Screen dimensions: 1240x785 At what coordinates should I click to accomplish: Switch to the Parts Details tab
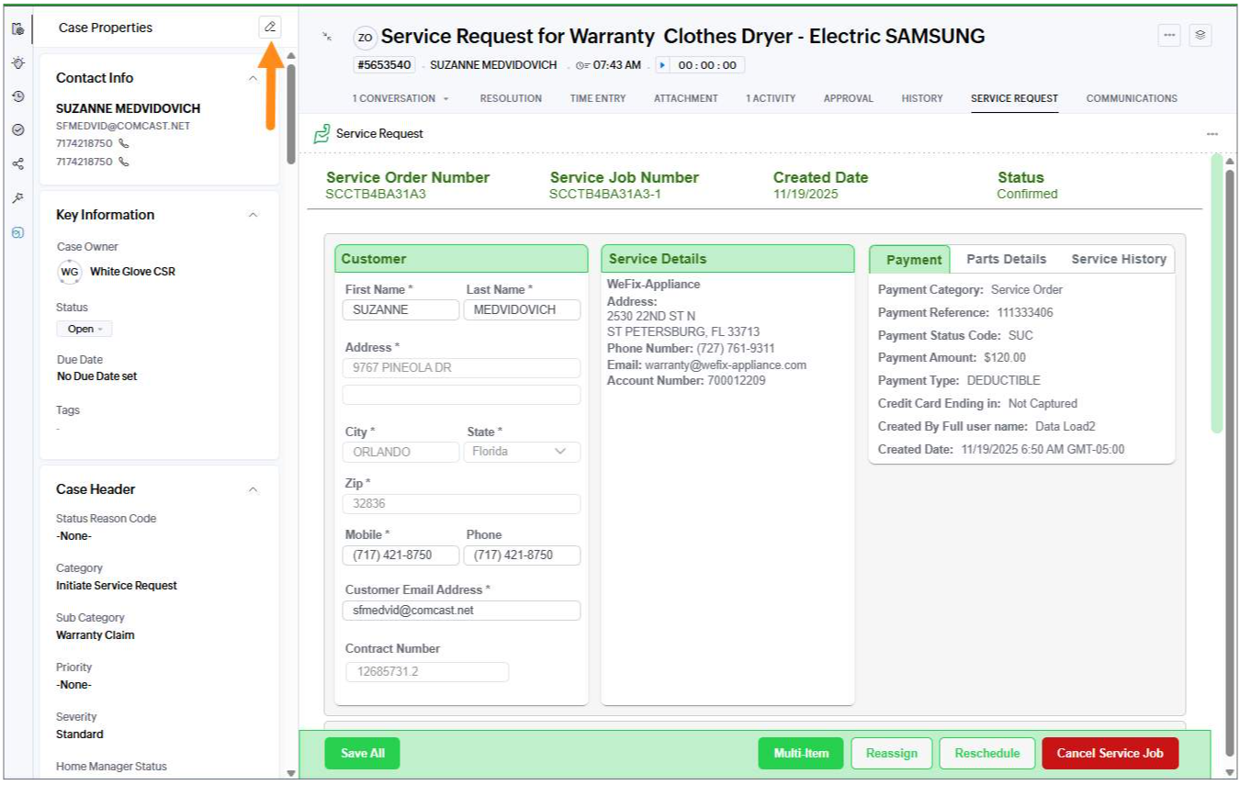(1006, 260)
